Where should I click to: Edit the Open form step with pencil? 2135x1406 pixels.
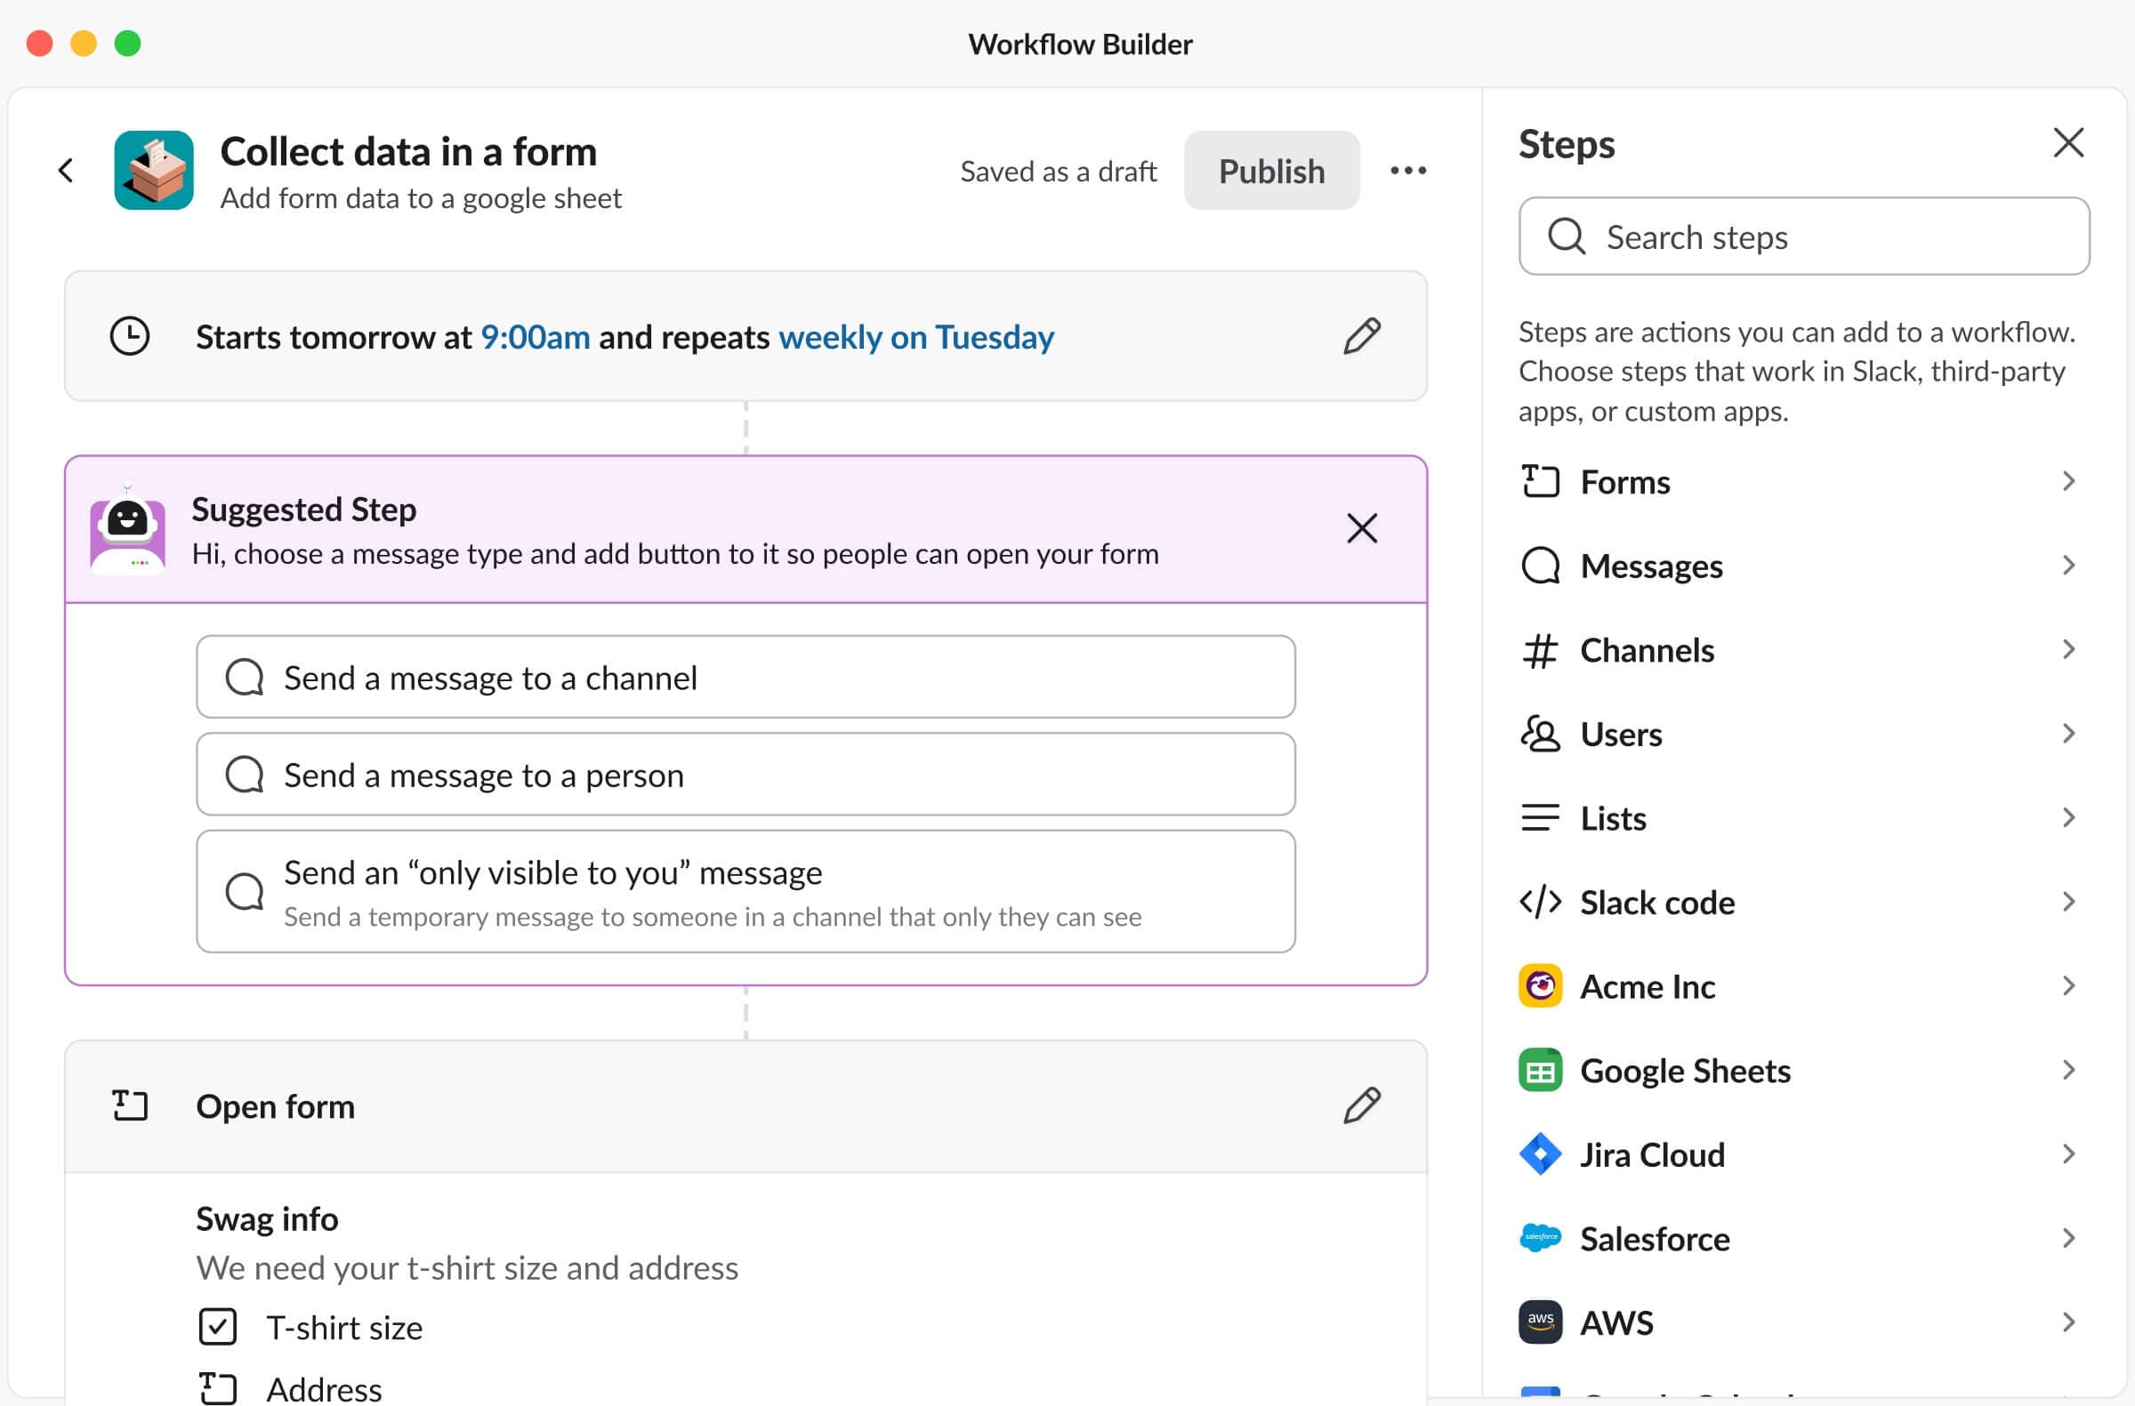point(1362,1105)
